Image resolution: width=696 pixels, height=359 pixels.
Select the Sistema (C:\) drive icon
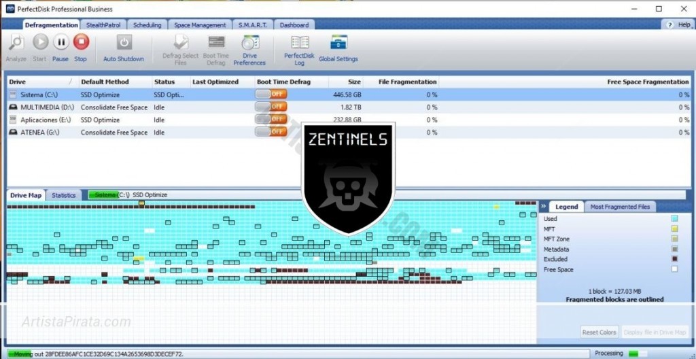coord(13,95)
